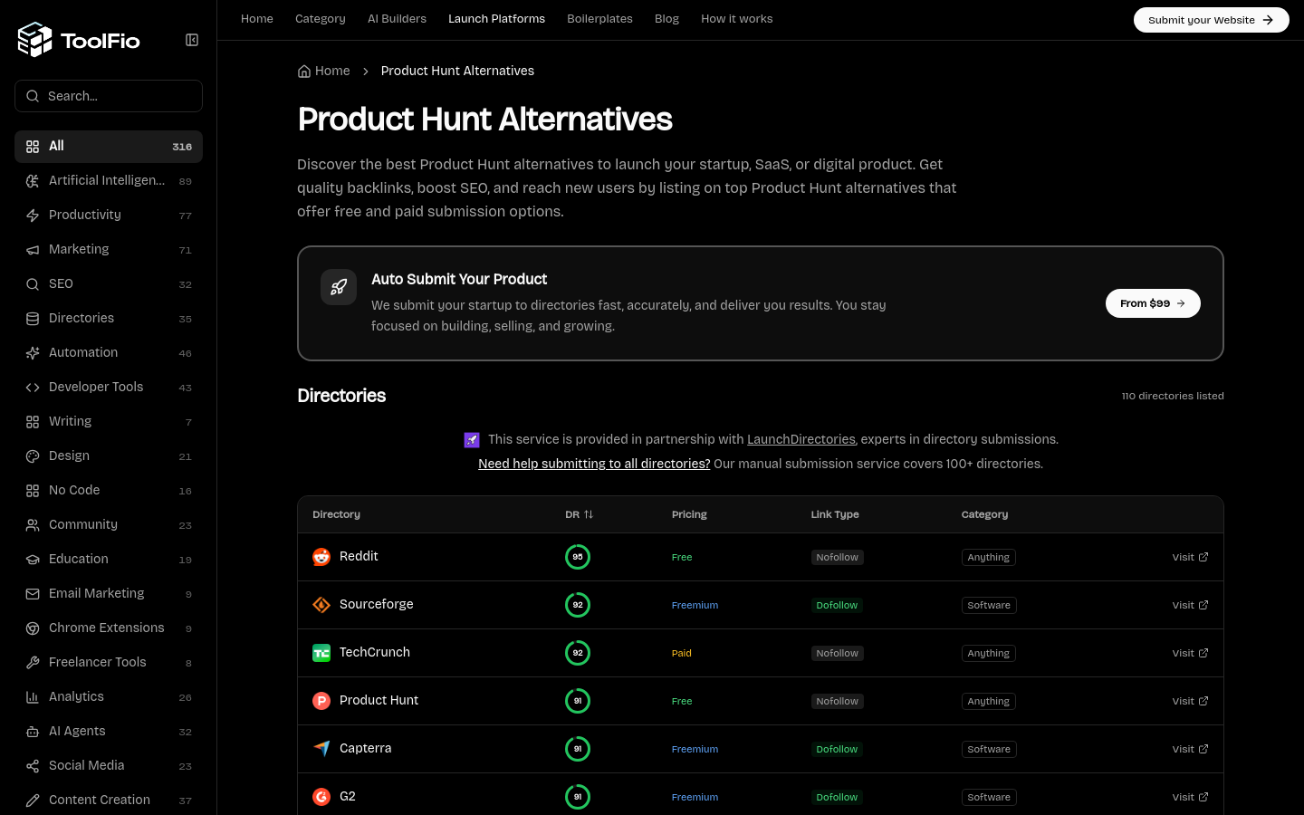This screenshot has height=815, width=1304.
Task: Open the Home nav item
Action: 257,19
